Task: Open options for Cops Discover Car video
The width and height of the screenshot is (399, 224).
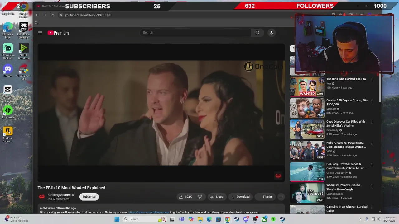Action: pyautogui.click(x=372, y=122)
